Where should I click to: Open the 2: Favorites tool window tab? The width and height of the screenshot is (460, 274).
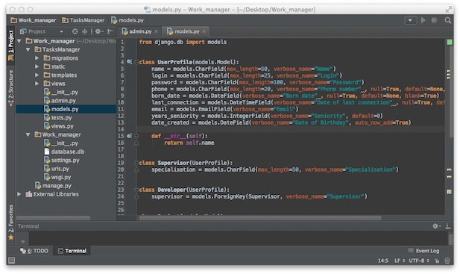pyautogui.click(x=11, y=222)
